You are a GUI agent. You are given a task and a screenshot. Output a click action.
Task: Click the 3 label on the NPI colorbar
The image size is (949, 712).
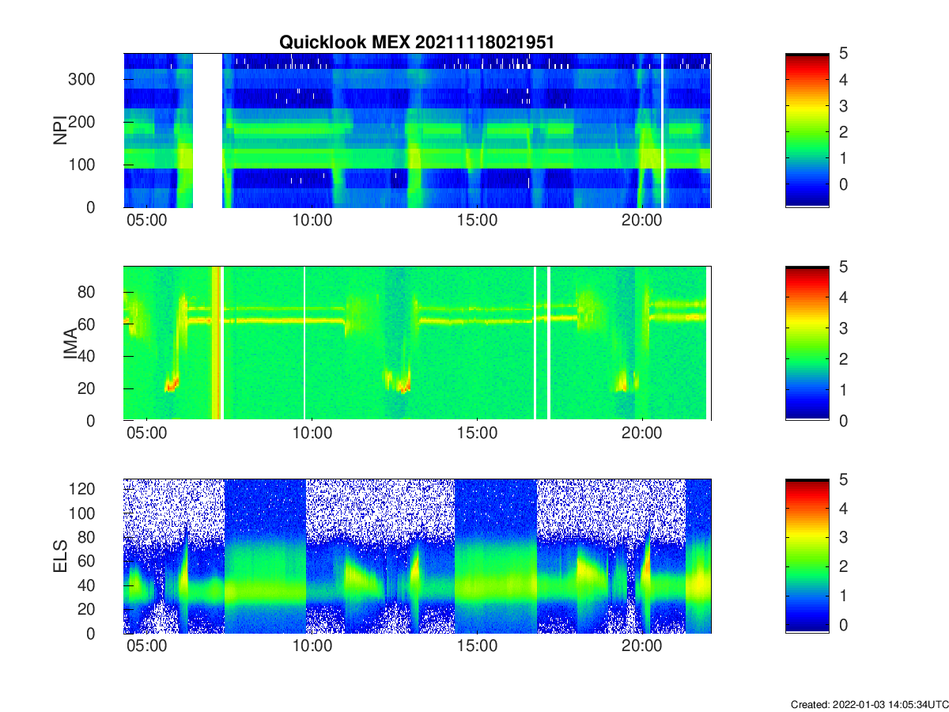[843, 105]
